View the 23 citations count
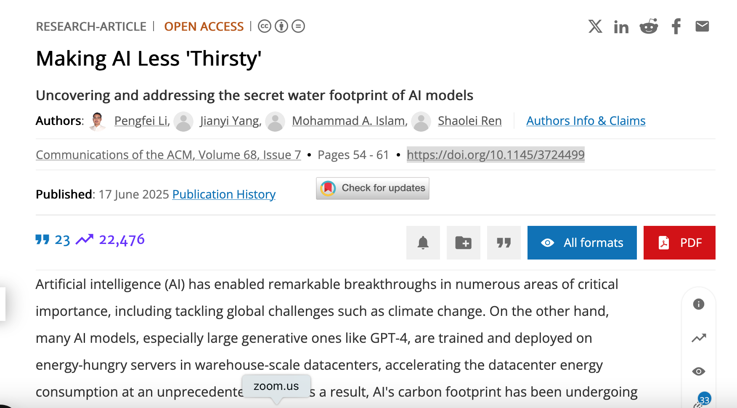This screenshot has width=737, height=408. pyautogui.click(x=53, y=240)
